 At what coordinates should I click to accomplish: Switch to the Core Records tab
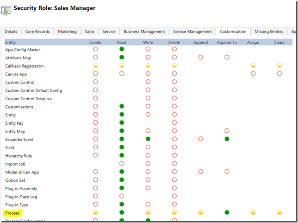point(37,32)
